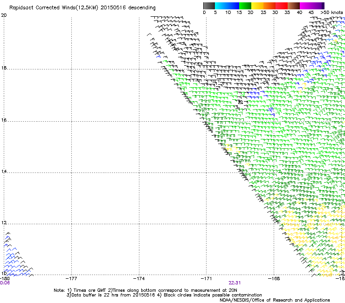Click the 'Rapidscat Corrected Winds(12.5KM)' title text
345x303 pixels.
point(54,8)
